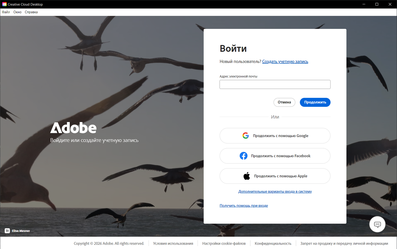397x249 pixels.
Task: Click the email address input field
Action: tap(275, 84)
